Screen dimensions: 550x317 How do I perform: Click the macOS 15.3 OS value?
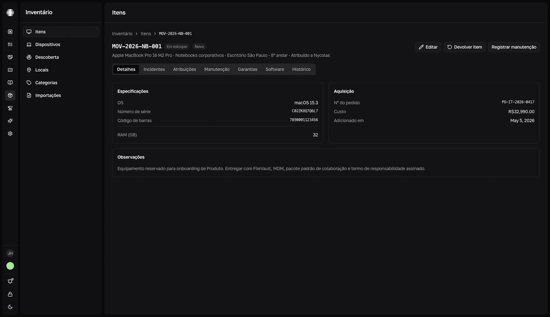coord(306,103)
